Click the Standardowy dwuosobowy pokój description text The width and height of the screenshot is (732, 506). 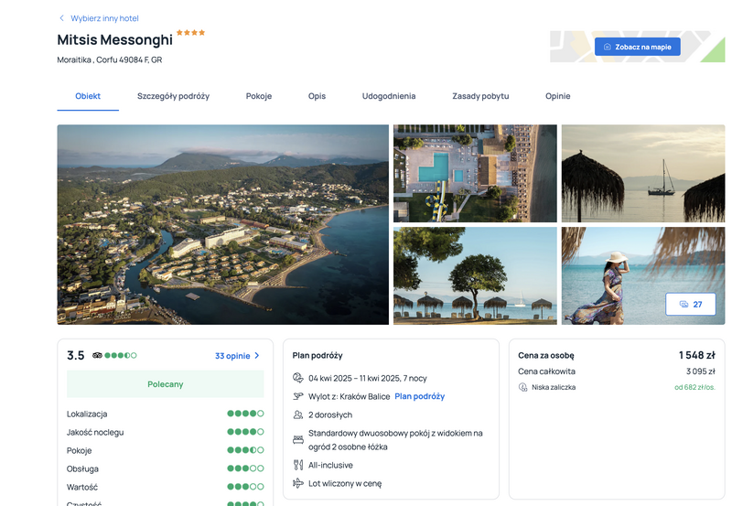(395, 440)
